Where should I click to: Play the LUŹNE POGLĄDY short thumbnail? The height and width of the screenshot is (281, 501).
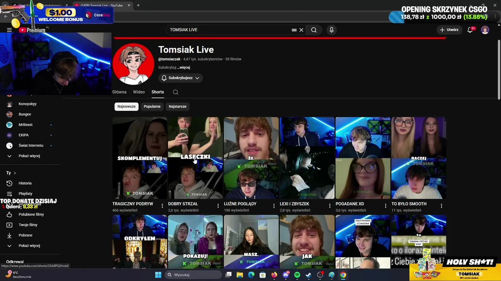pos(251,158)
